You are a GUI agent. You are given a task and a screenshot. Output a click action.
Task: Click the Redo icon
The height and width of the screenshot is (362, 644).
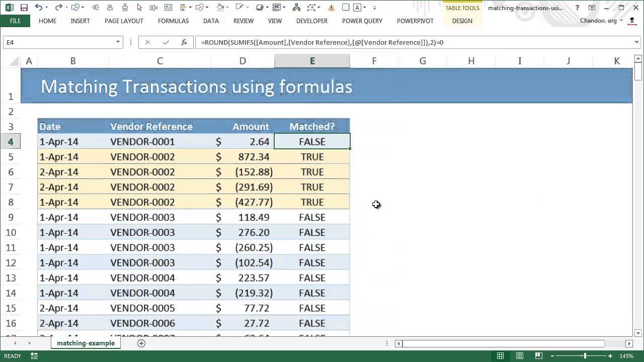(x=58, y=8)
